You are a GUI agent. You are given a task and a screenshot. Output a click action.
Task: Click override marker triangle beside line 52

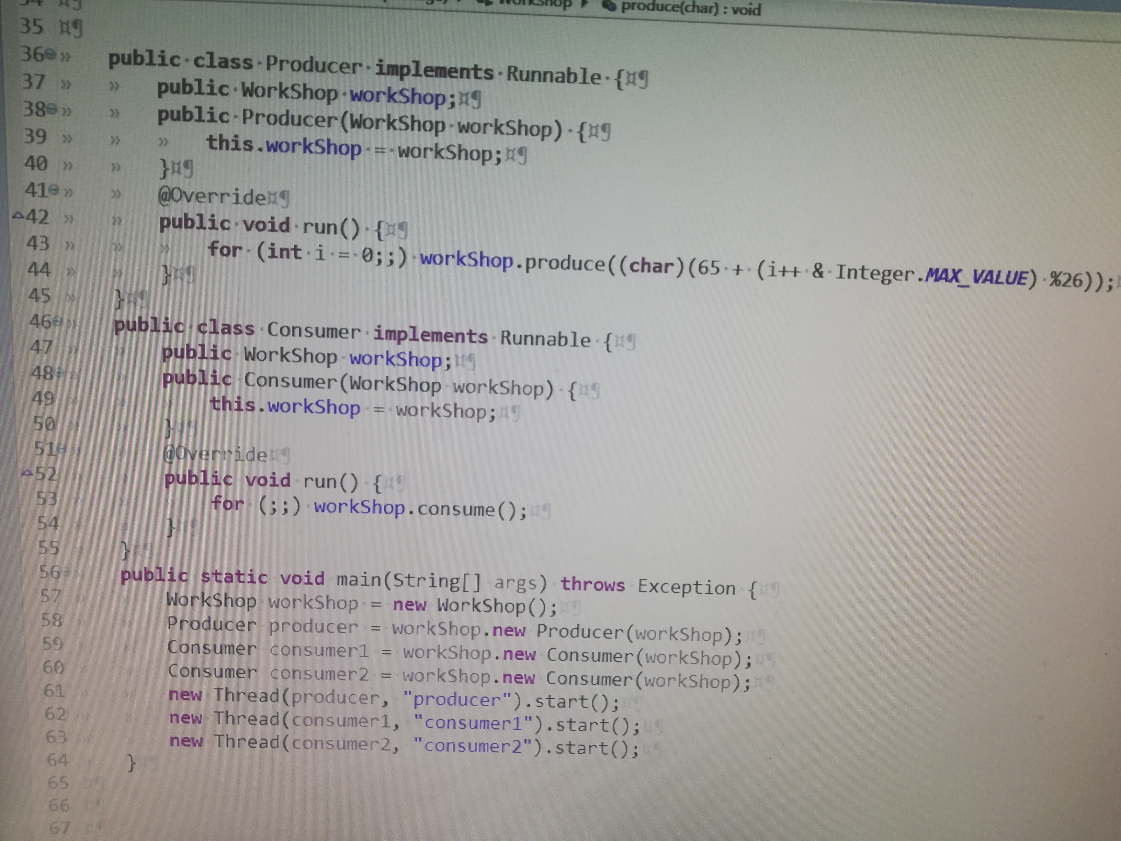tap(27, 473)
